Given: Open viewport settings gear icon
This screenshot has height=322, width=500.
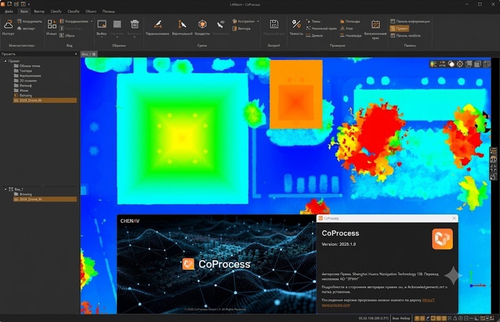Looking at the screenshot, I should point(460,64).
